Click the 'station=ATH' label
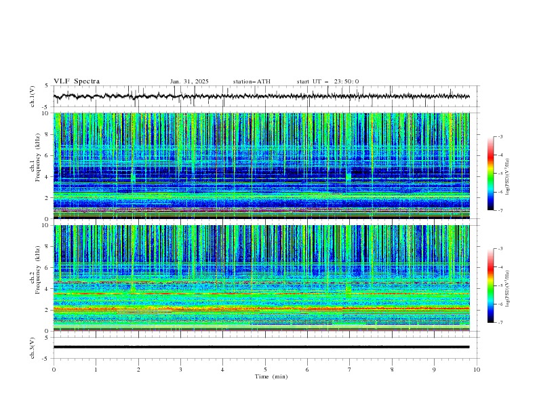Image resolution: width=537 pixels, height=415 pixels. pyautogui.click(x=252, y=81)
